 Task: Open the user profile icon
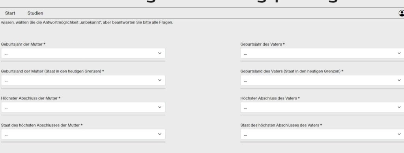[x=401, y=13]
